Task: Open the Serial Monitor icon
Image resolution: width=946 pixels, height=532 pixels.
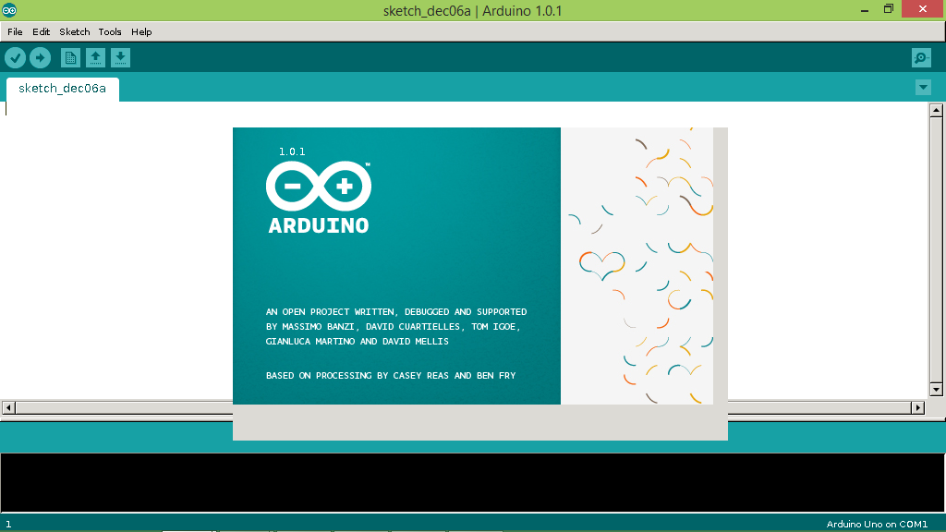Action: click(x=921, y=58)
